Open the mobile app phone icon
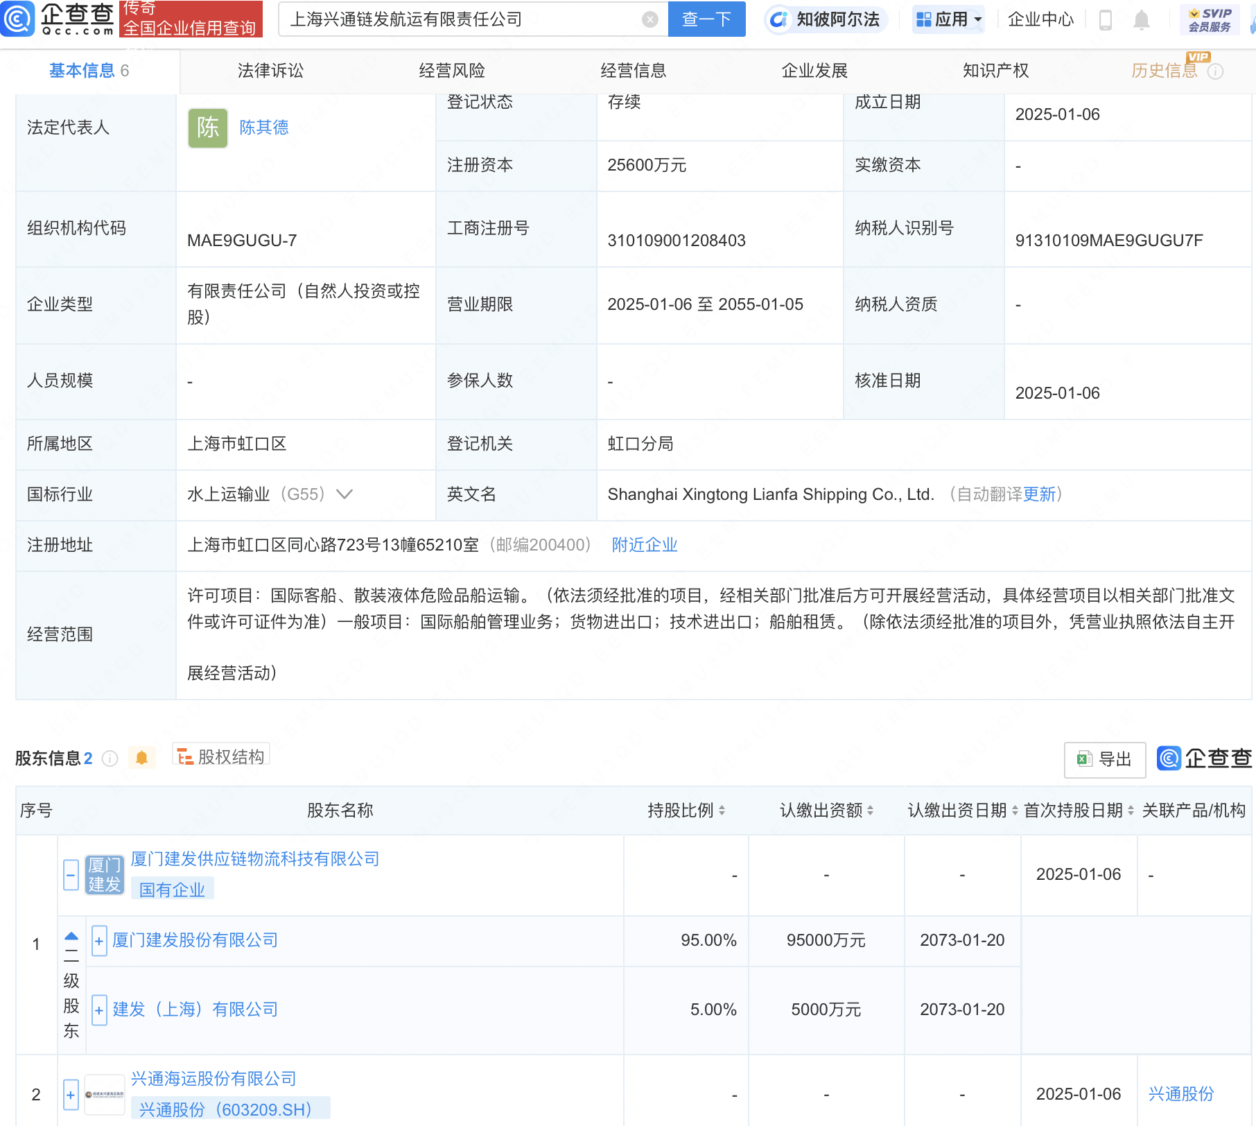This screenshot has width=1256, height=1126. [1106, 20]
